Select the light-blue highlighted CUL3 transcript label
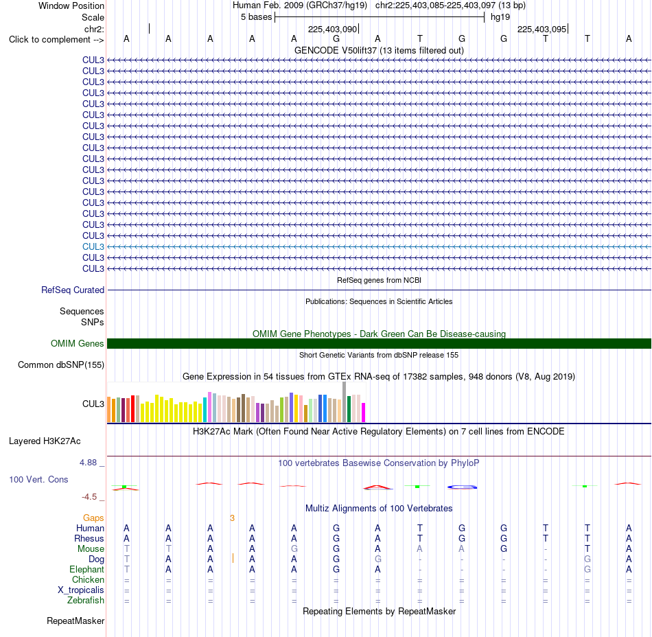Screen dimensions: 652x637 (93, 246)
